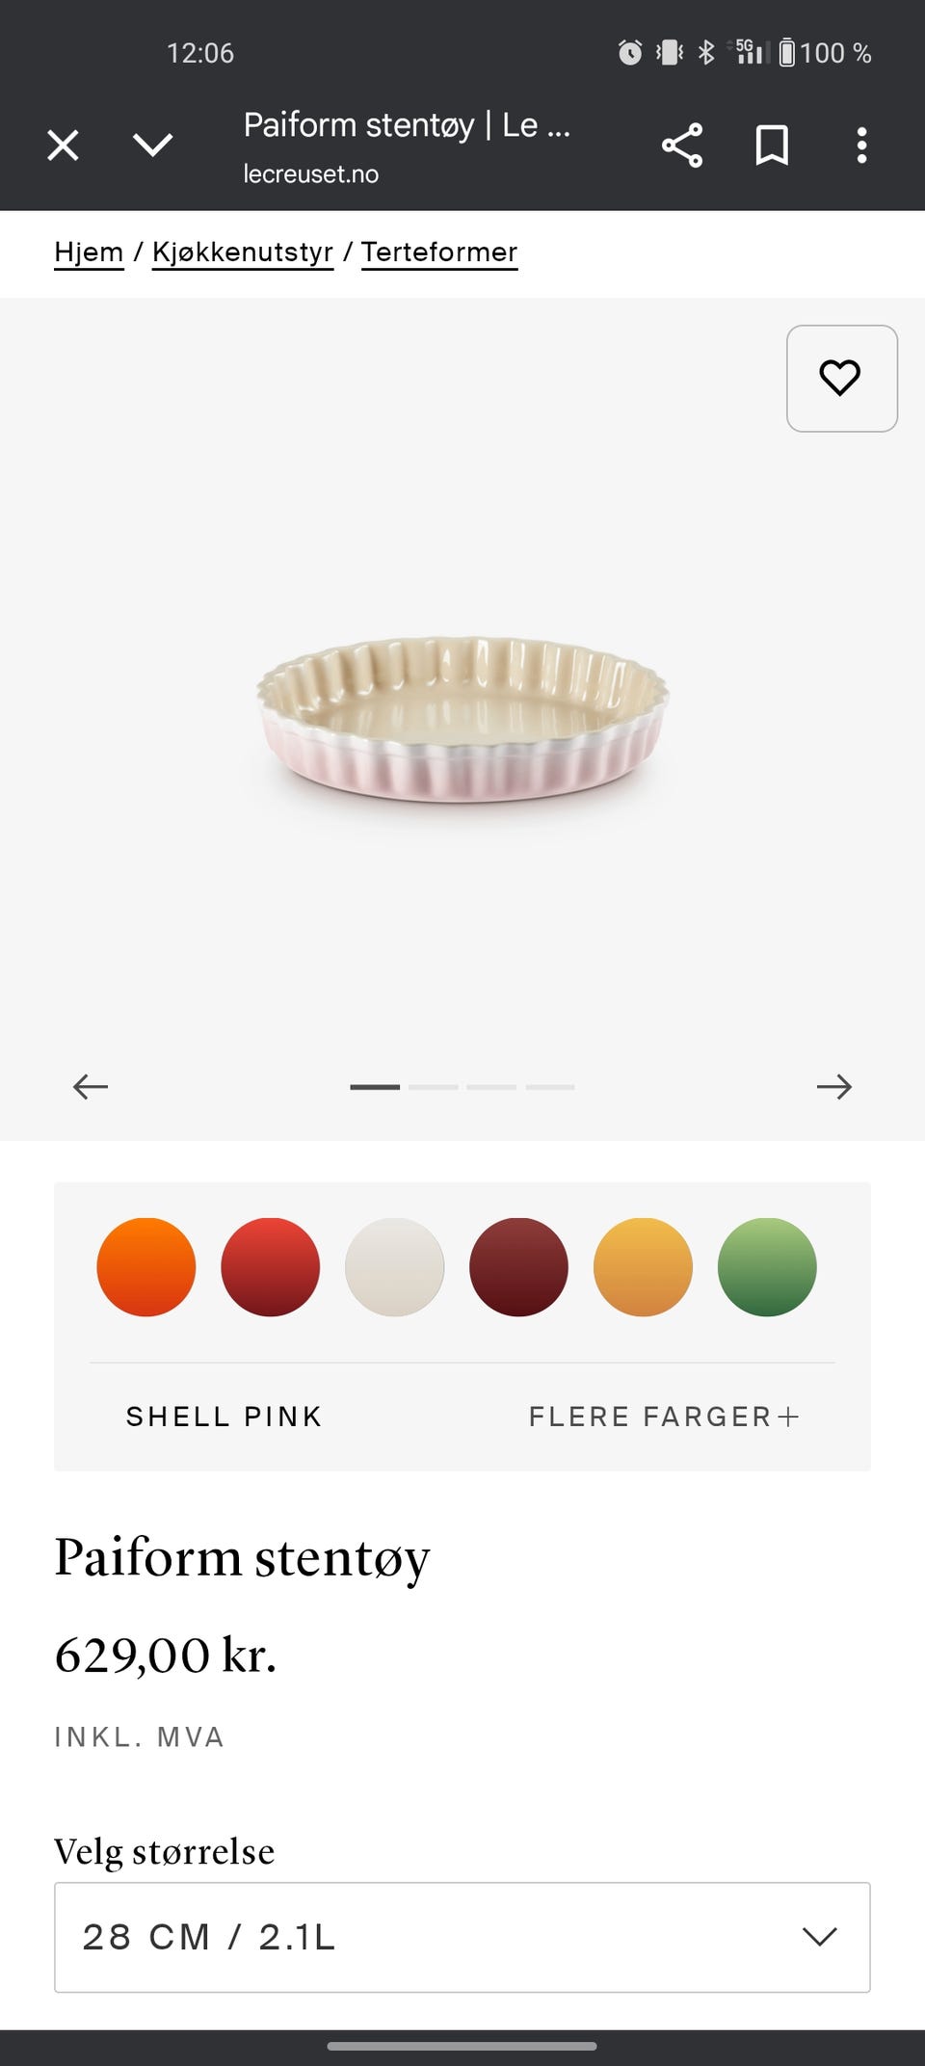Show previous product image
Image resolution: width=925 pixels, height=2066 pixels.
pos(91,1086)
